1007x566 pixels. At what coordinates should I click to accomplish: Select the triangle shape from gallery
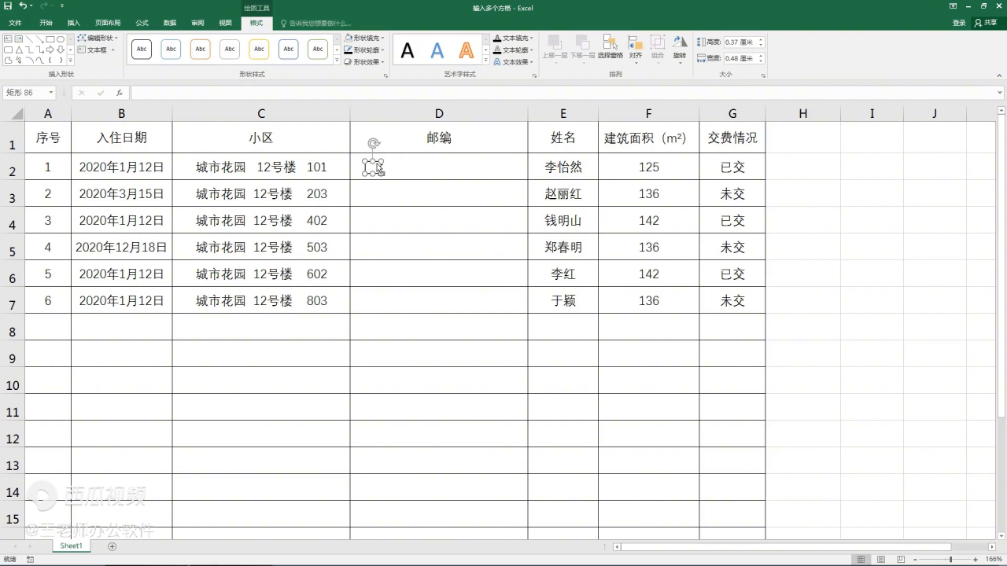pos(18,50)
